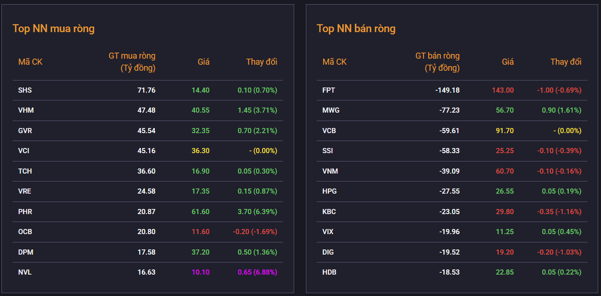Click the SHS price 14.40
601x296 pixels.
coord(200,90)
